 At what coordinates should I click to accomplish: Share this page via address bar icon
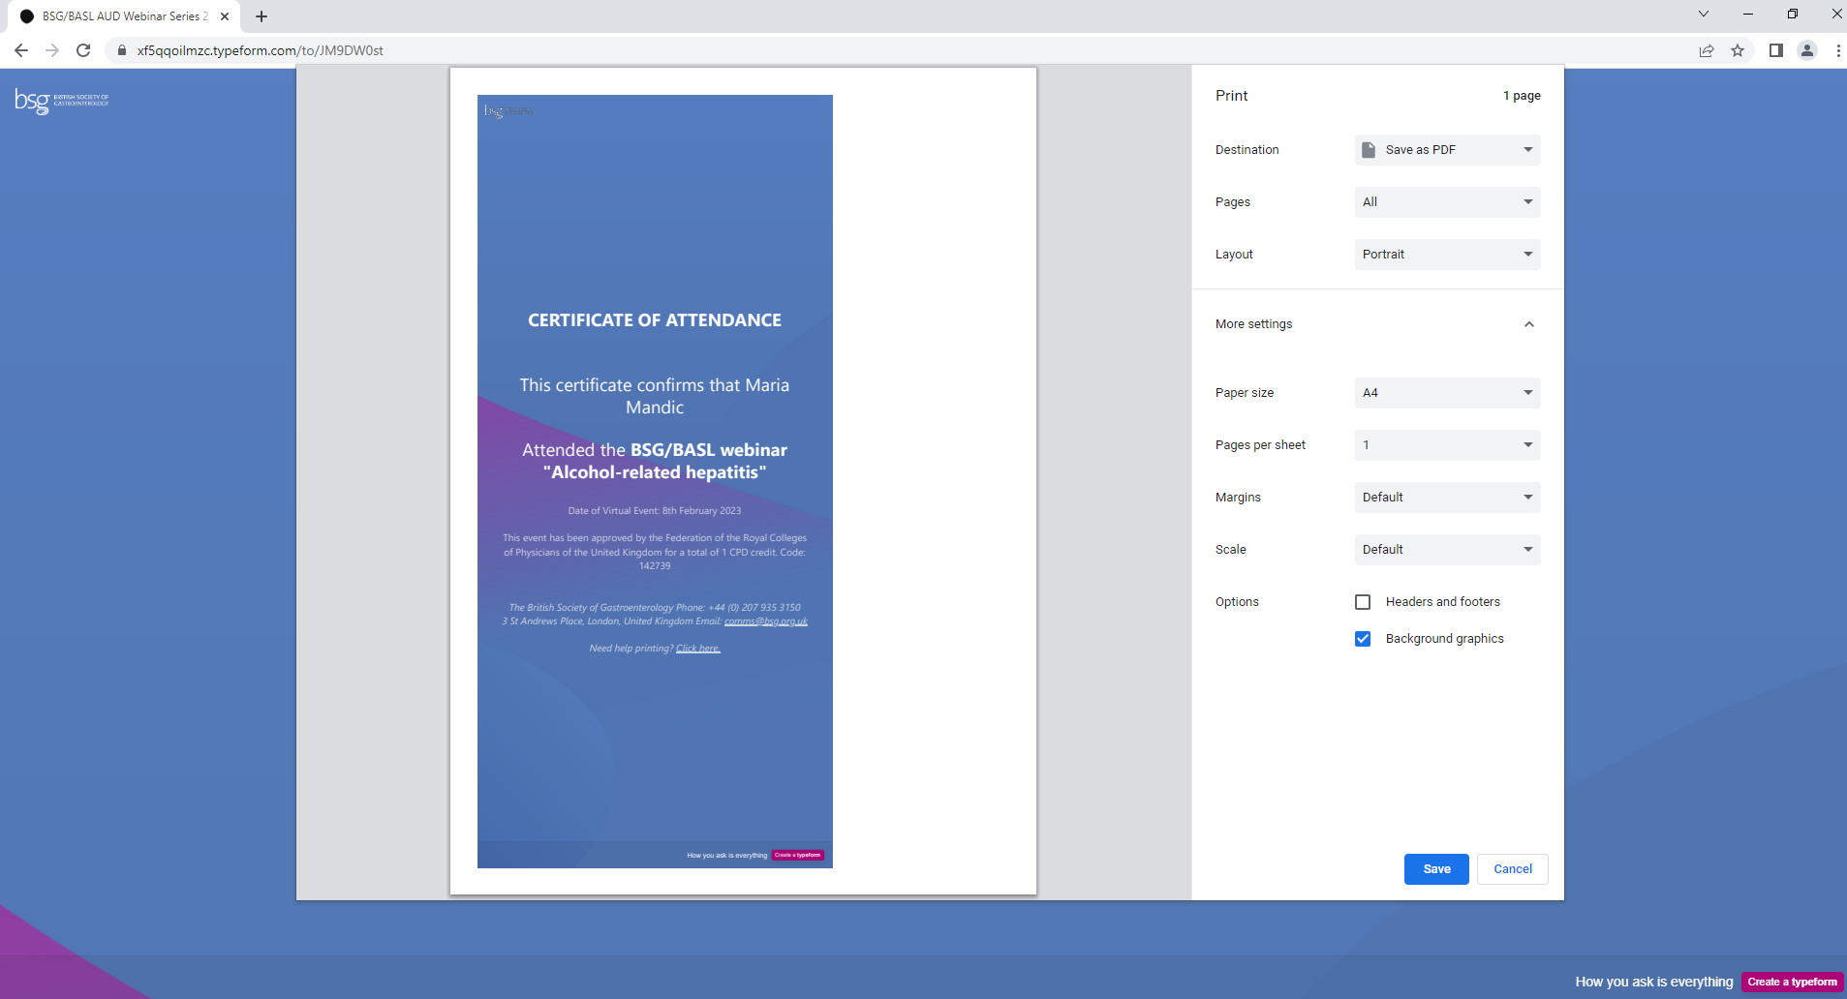[1707, 50]
